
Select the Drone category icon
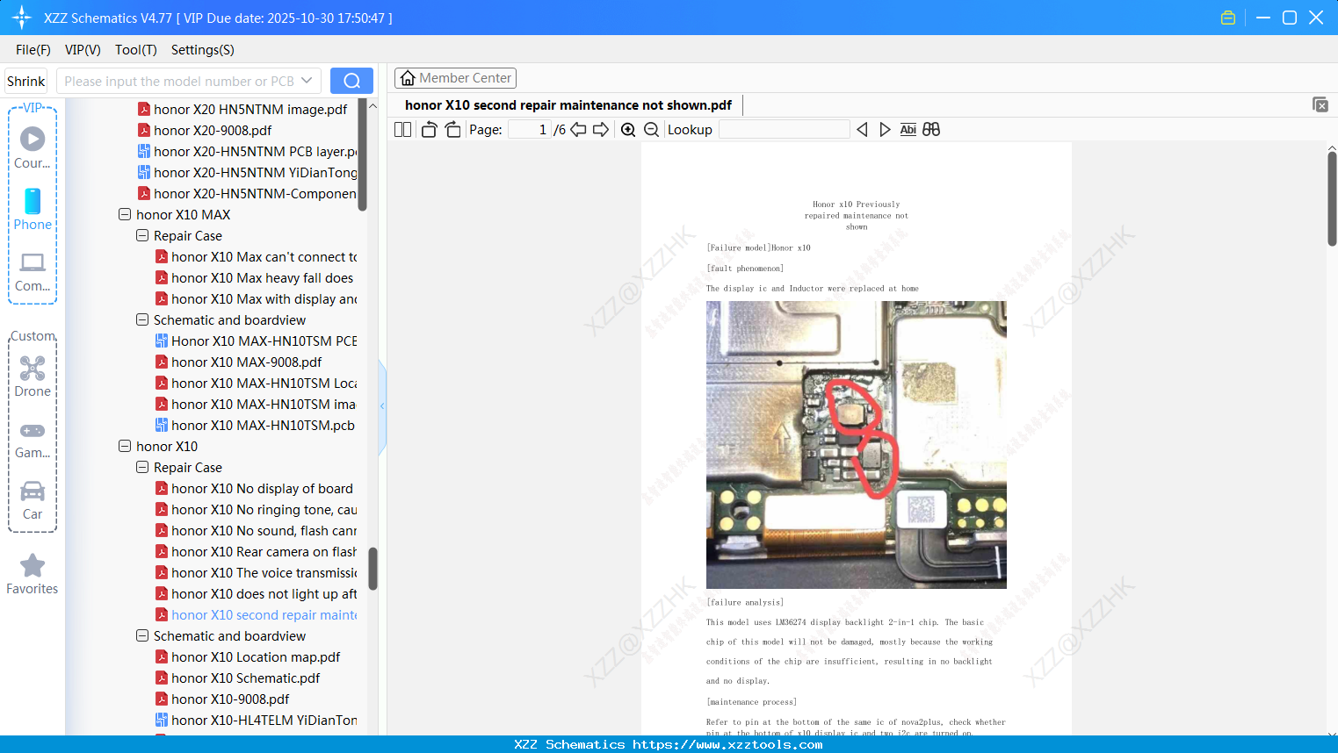[33, 376]
